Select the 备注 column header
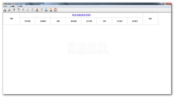 tap(150, 19)
